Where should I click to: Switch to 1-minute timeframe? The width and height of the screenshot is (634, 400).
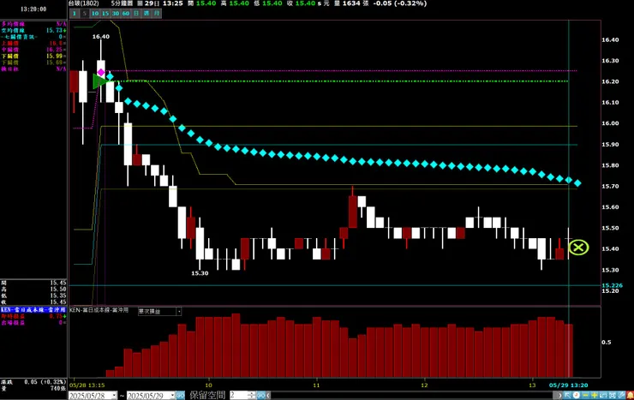75,14
